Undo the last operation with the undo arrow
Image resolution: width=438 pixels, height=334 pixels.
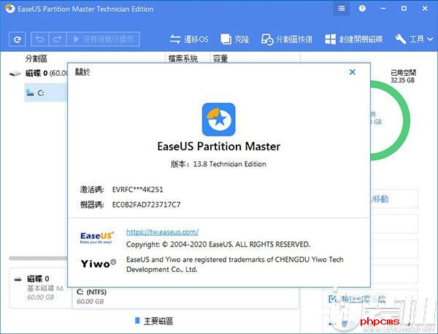pos(39,39)
